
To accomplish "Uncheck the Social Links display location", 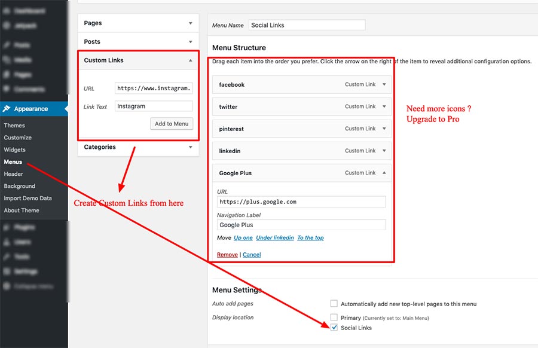I will (334, 328).
